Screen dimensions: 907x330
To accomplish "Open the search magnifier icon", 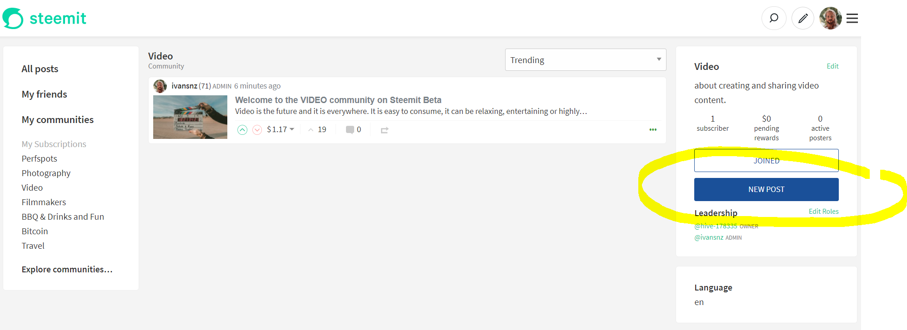I will click(x=774, y=18).
